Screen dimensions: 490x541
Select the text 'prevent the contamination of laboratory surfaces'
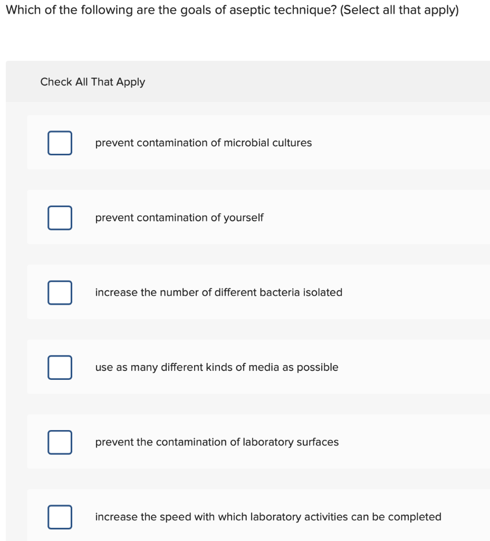coord(217,442)
